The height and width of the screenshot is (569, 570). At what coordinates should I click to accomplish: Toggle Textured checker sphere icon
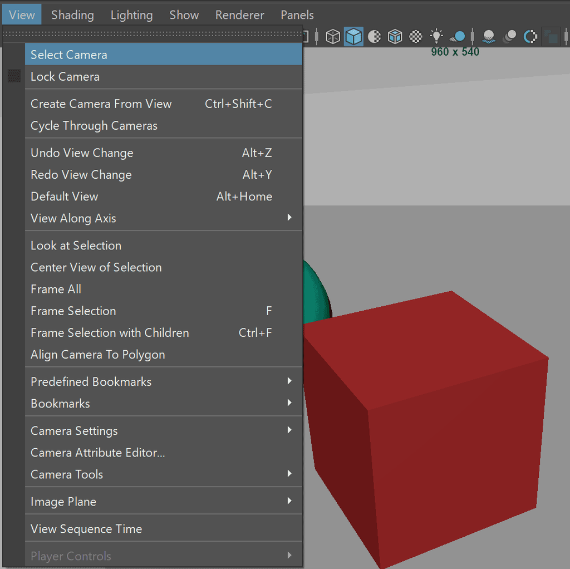coord(415,36)
